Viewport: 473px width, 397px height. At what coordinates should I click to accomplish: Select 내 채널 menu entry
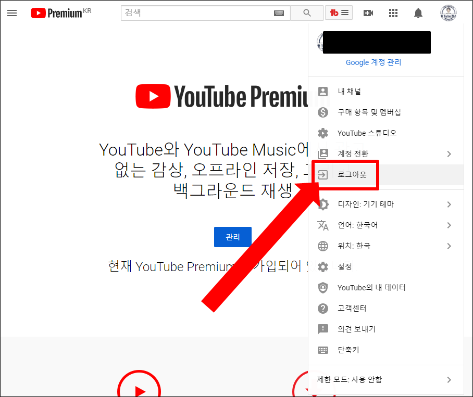pos(386,91)
